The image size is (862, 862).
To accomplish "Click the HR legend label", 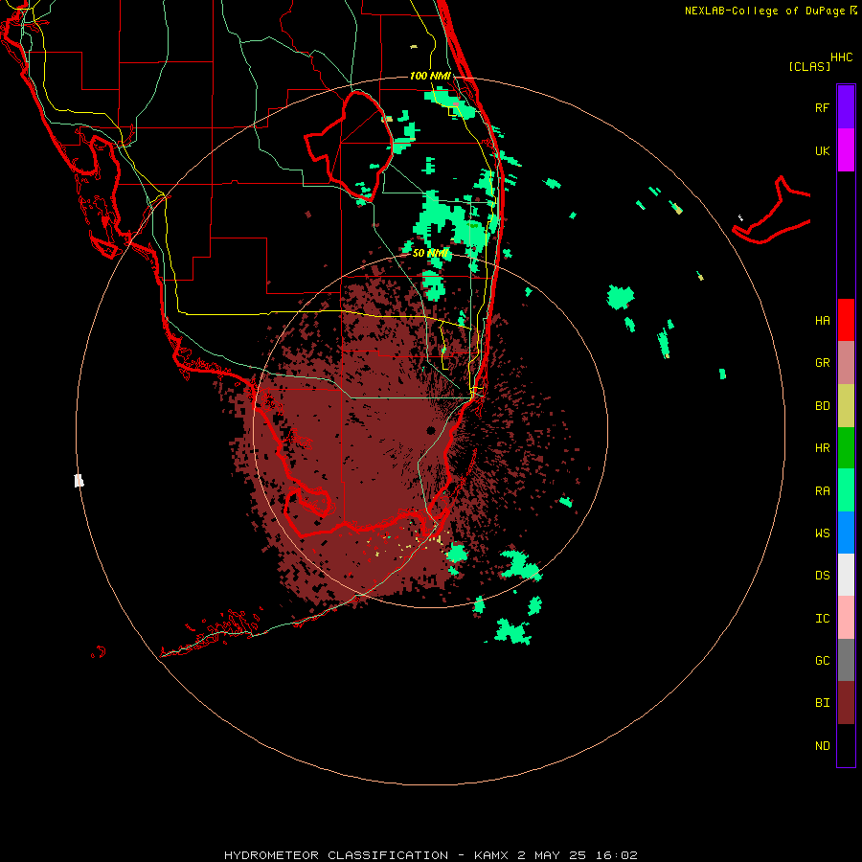I will (x=822, y=448).
